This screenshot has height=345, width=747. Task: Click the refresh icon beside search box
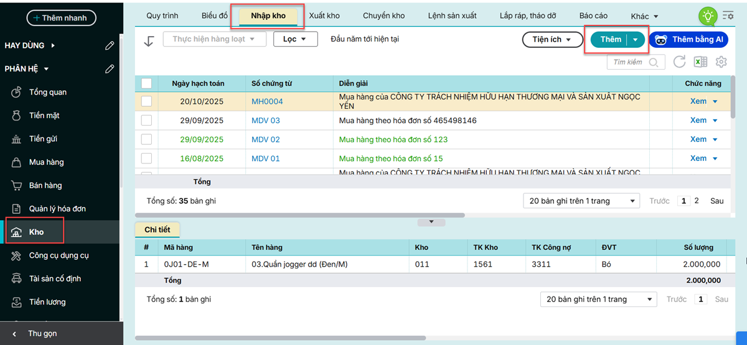coord(680,62)
